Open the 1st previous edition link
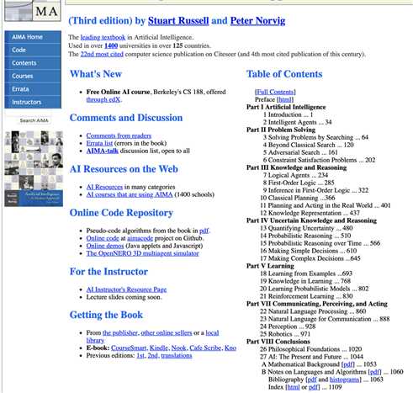Screen dimensions: 413x393 [x=140, y=355]
